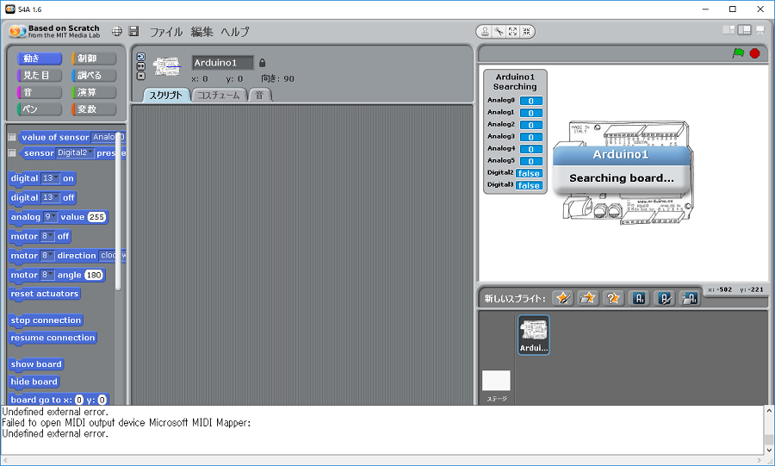Image resolution: width=775 pixels, height=466 pixels.
Task: Click the sprite lock icon
Action: (263, 63)
